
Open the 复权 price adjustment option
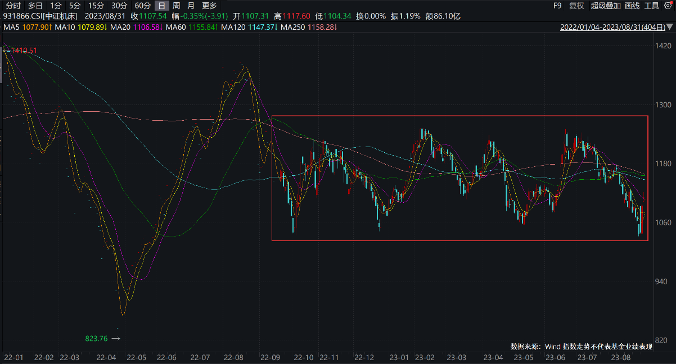pos(576,6)
